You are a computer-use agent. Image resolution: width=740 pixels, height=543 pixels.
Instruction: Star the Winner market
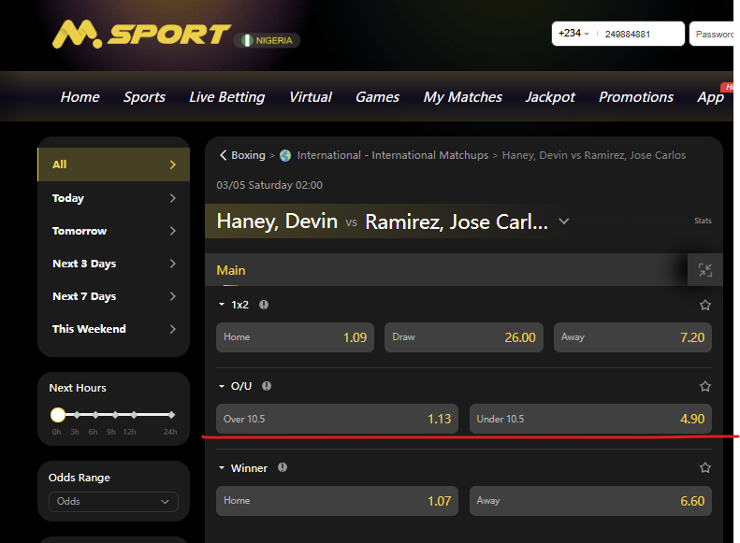[x=705, y=467]
